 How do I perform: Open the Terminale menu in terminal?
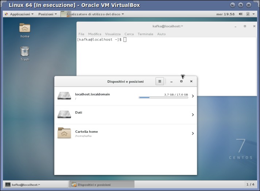[x=145, y=34]
